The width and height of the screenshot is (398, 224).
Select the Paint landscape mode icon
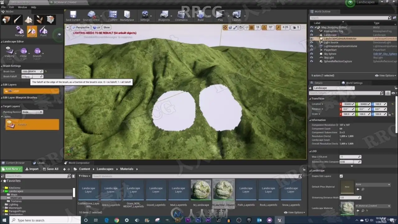tap(44, 30)
